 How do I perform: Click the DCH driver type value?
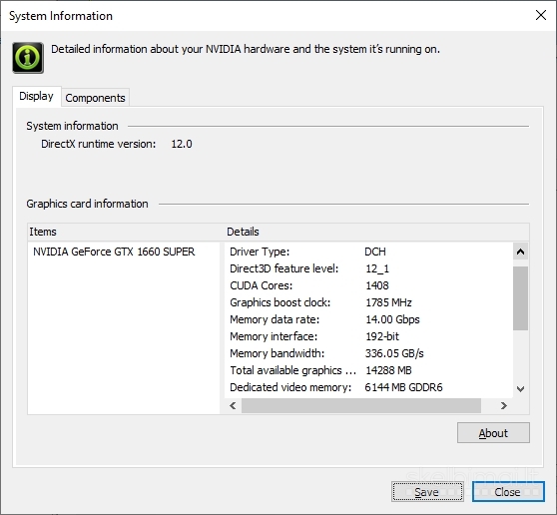click(375, 252)
